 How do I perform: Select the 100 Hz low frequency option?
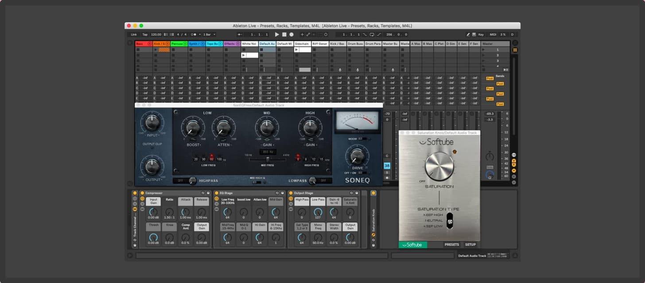219,159
